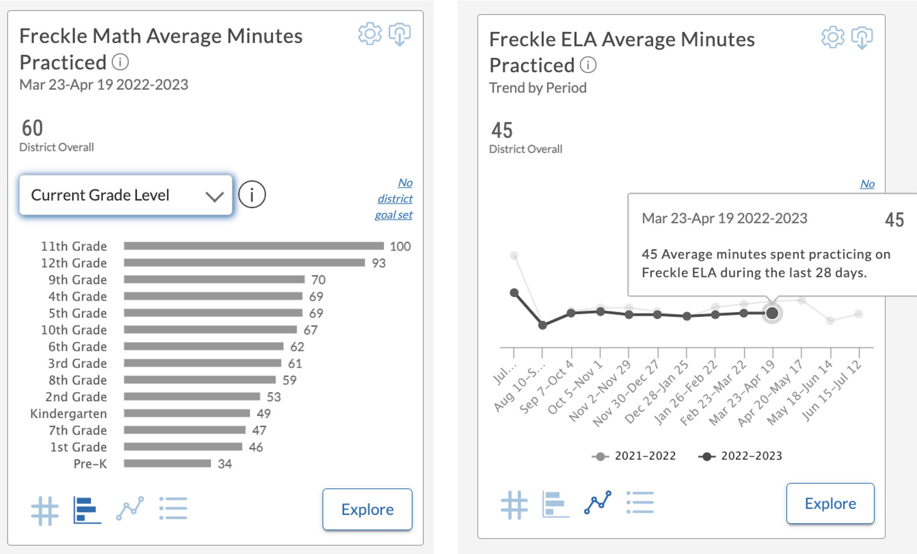
Task: Click the highlighted Mar 23-Apr 19 data point
Action: pyautogui.click(x=772, y=313)
